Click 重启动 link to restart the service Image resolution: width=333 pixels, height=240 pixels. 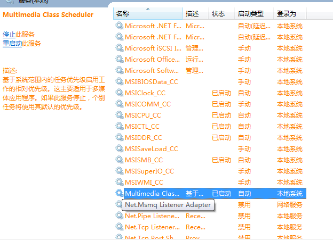click(x=12, y=44)
